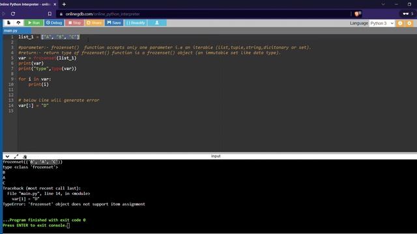Click the console 'input' label bar
The height and width of the screenshot is (234, 417).
click(x=216, y=156)
